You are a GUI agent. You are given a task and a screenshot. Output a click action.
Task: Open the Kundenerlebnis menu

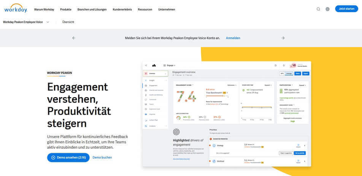coord(122,9)
